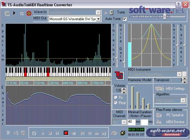Click the grayed loop arrows icon beside play

click(22, 14)
